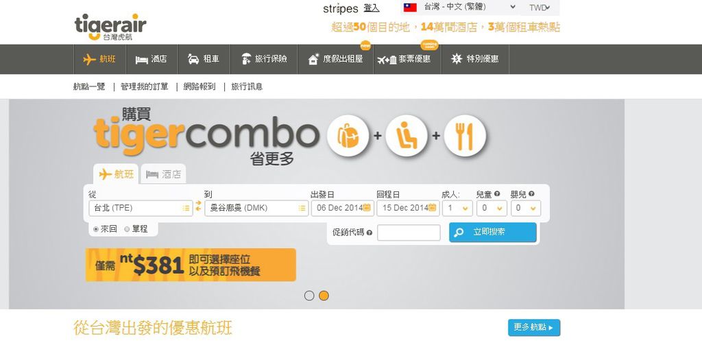Select the 來回 round-trip radio button
Viewport: 702px width, 343px height.
[x=96, y=229]
